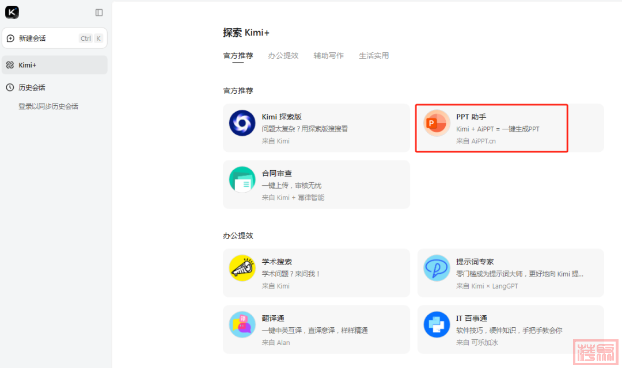Open the IT 百事通 card title
The height and width of the screenshot is (368, 622).
(x=472, y=319)
